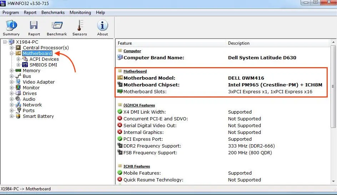Click the scrollbar up arrow
337x195 pixels.
pos(333,42)
